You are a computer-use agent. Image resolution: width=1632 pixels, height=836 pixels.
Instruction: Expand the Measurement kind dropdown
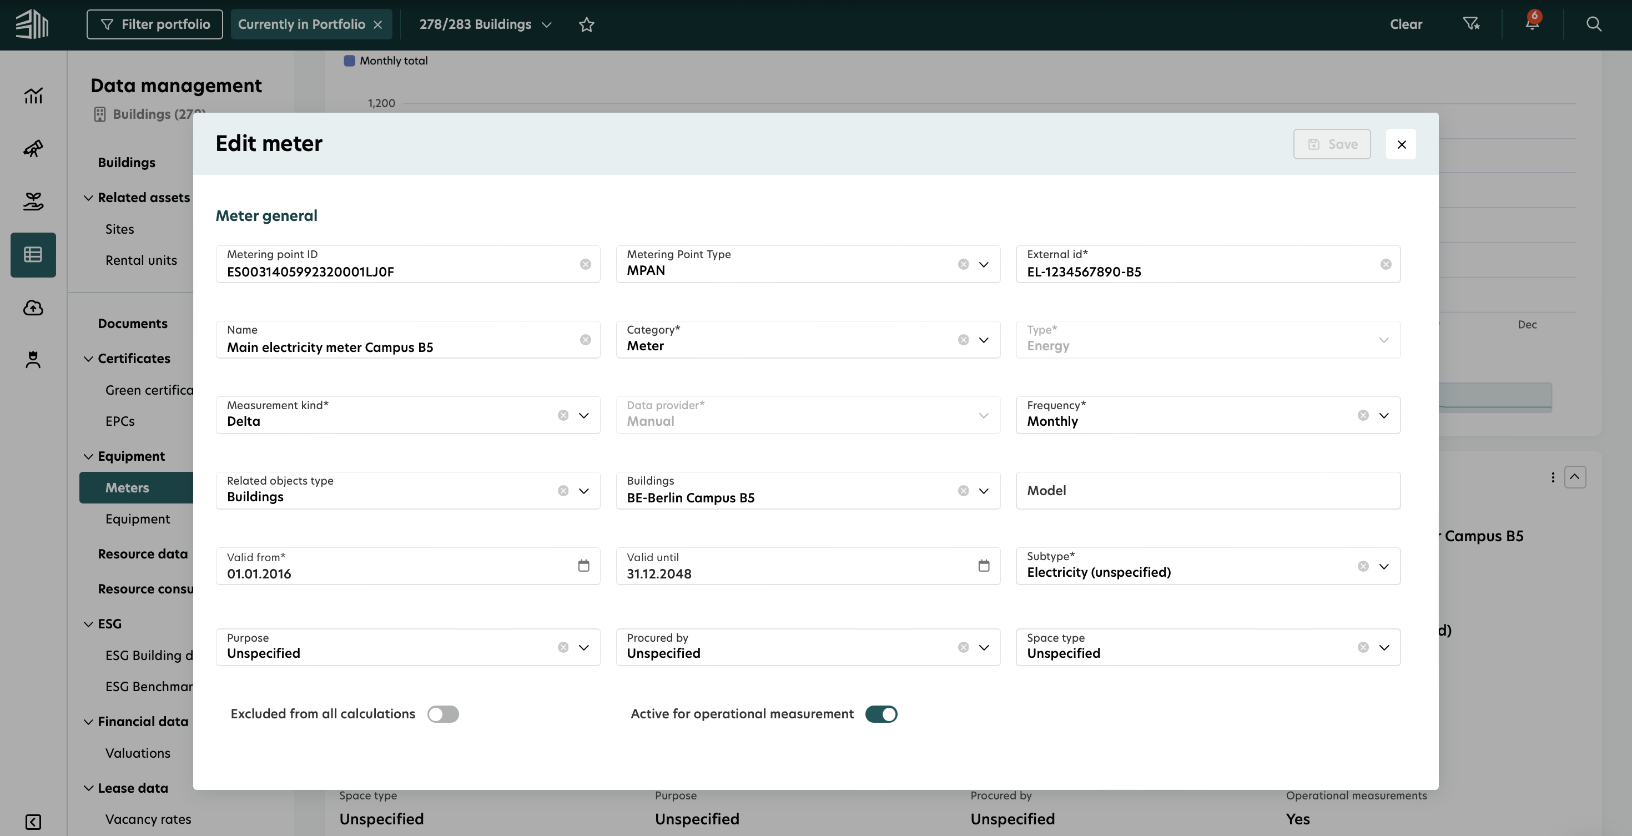[583, 415]
